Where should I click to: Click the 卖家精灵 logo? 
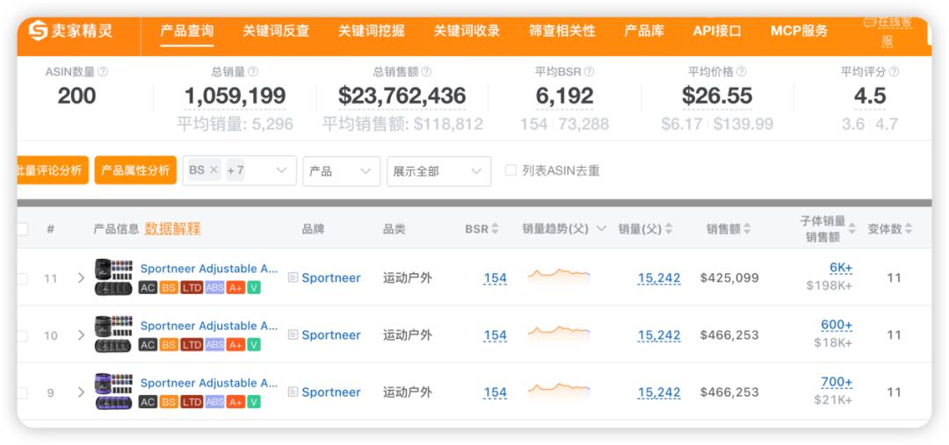click(x=70, y=30)
